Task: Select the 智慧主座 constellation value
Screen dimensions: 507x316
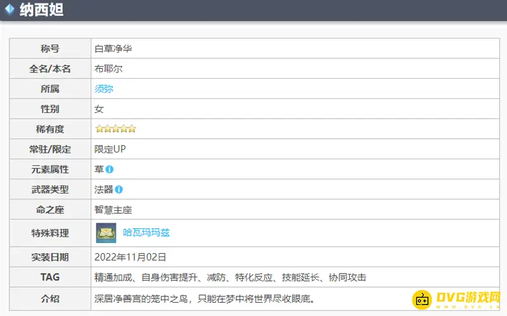Action: pyautogui.click(x=113, y=209)
